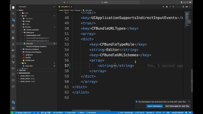This screenshot has width=203, height=114.
Task: Click Watch in status bar
Action: [81, 113]
